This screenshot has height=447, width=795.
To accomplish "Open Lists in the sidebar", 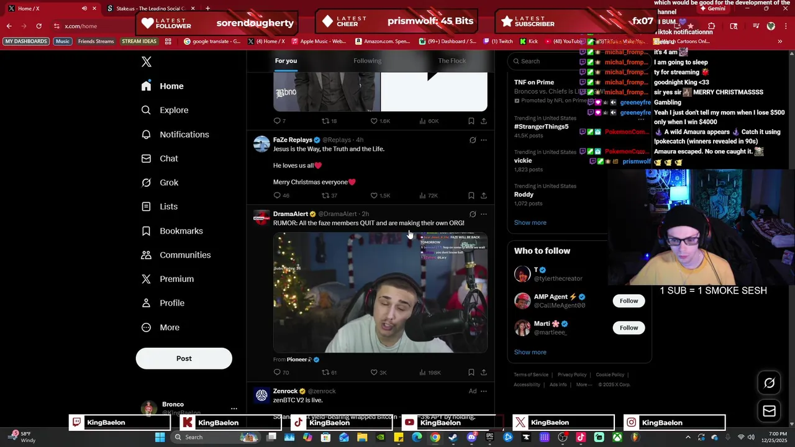I will (160, 207).
